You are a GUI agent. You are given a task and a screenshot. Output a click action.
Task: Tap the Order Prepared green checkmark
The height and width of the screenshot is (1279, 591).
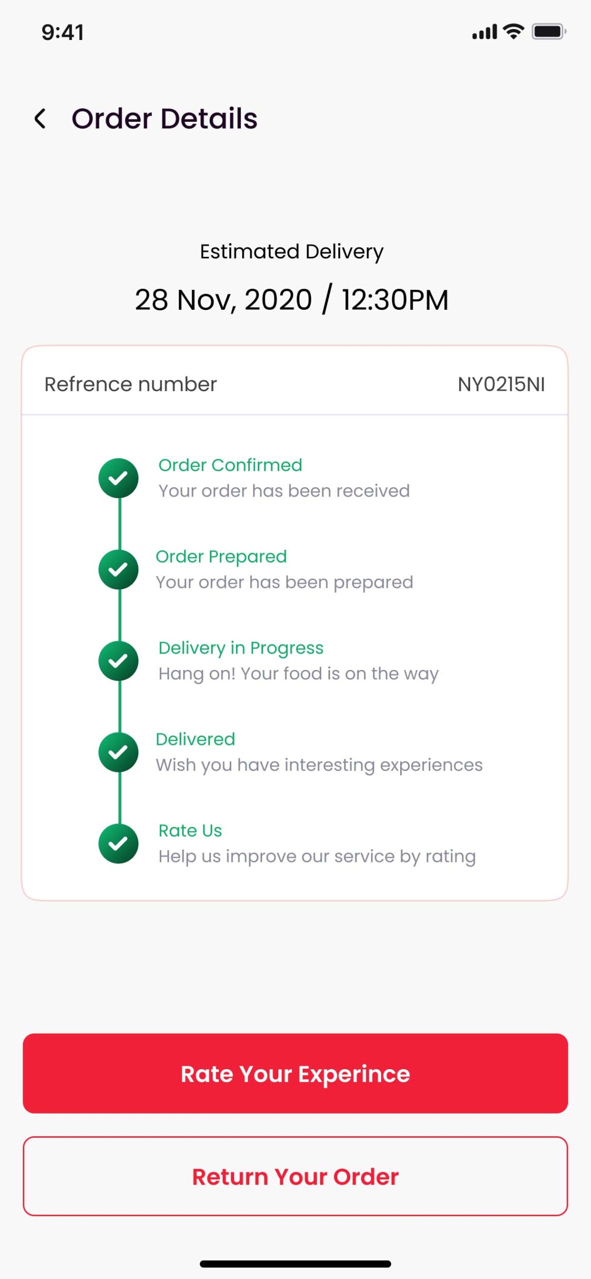pos(118,570)
